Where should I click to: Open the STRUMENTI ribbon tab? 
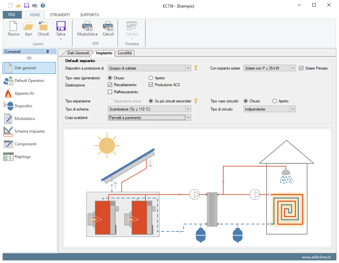click(x=60, y=15)
